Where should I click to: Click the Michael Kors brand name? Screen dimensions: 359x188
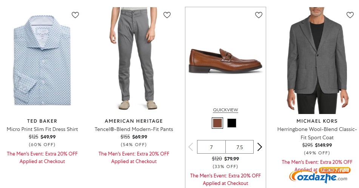[317, 121]
